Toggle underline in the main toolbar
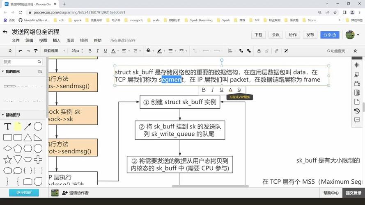365x205 pixels. (x=105, y=51)
